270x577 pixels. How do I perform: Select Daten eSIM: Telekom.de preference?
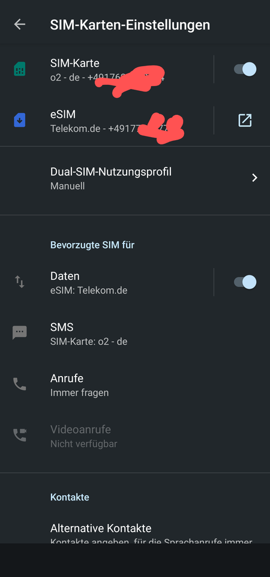click(106, 282)
